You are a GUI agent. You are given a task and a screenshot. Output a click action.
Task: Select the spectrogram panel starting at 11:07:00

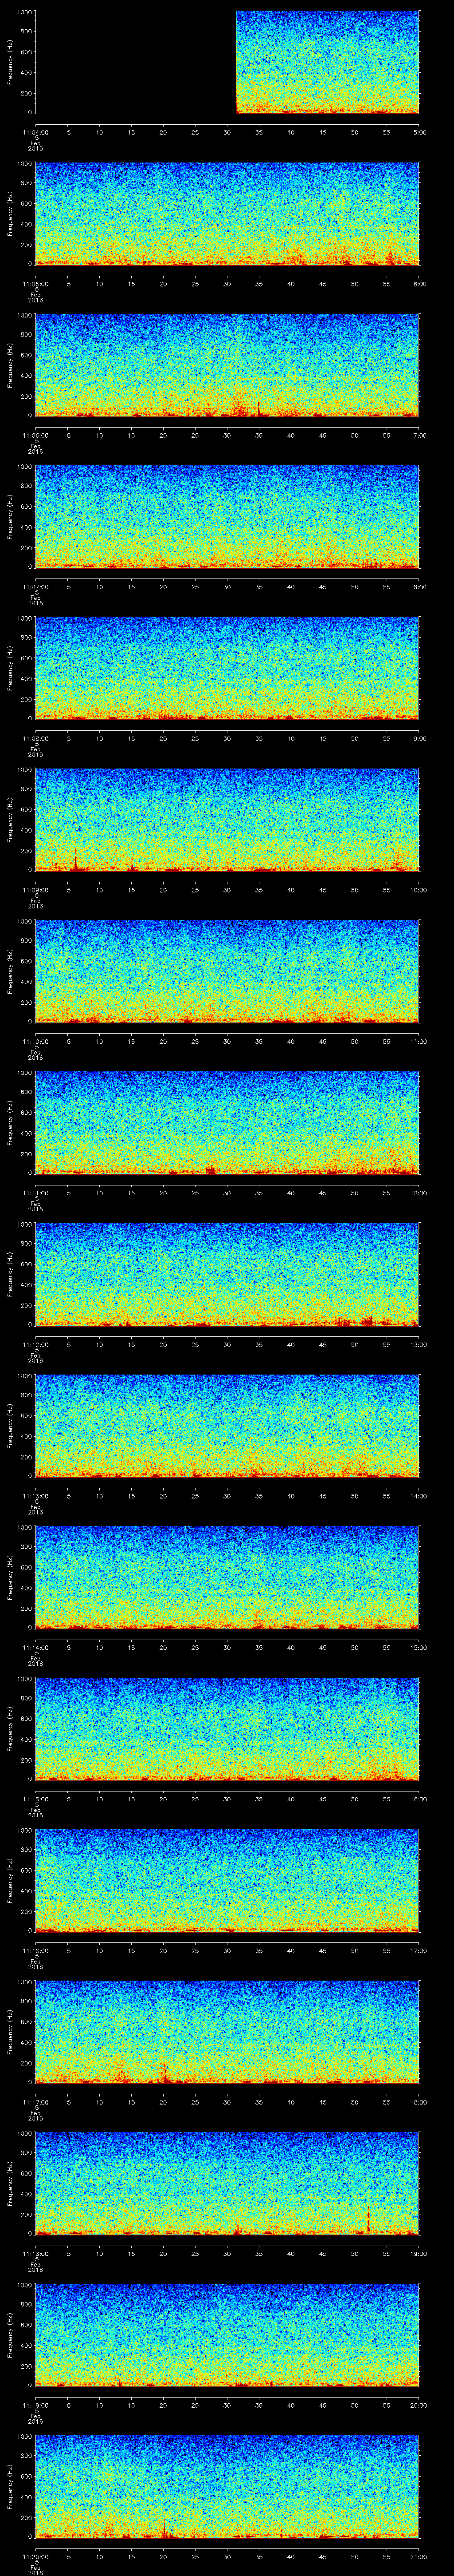(x=227, y=517)
